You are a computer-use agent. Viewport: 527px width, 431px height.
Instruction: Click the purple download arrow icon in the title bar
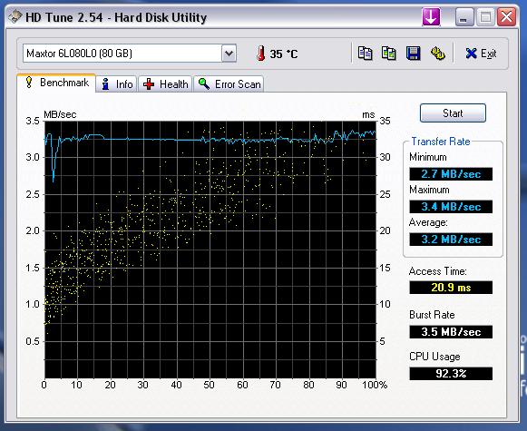431,16
